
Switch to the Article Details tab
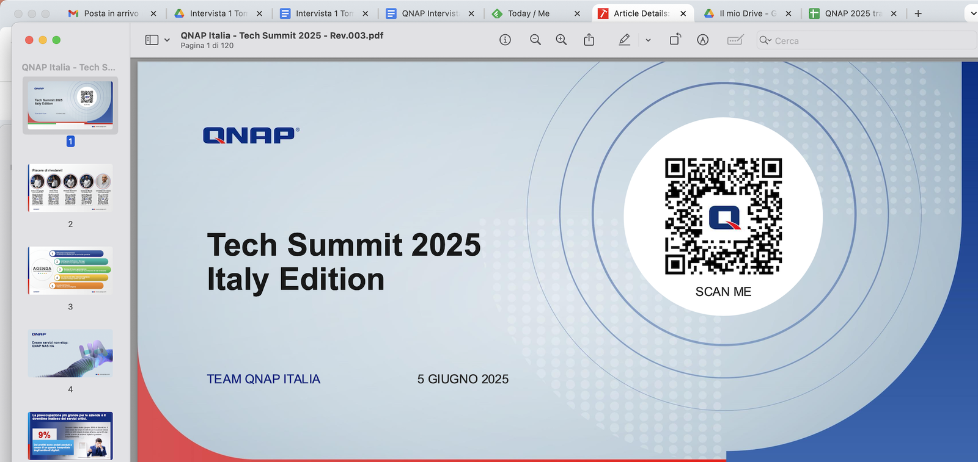[642, 13]
